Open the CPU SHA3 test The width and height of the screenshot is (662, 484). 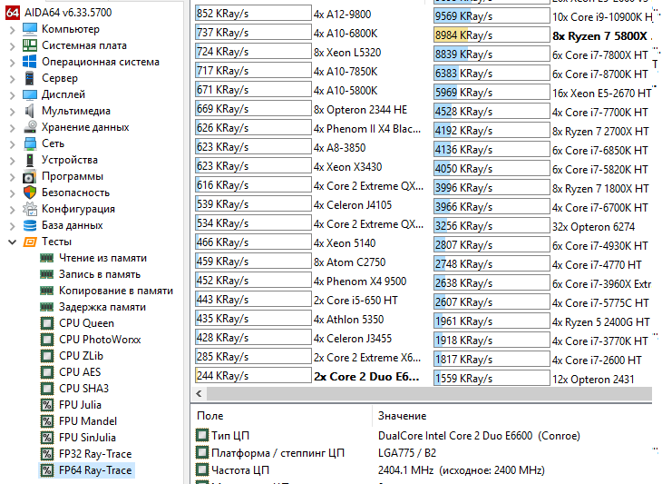[84, 389]
